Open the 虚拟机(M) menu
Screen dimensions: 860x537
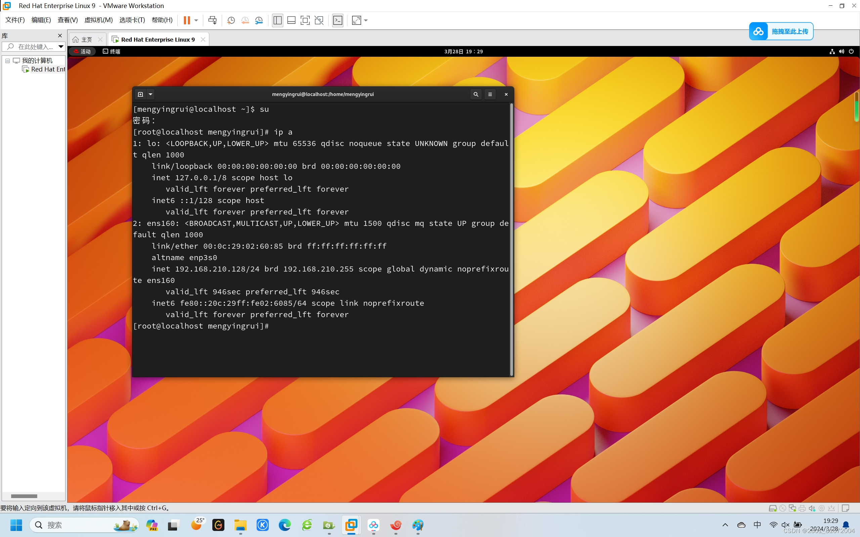coord(98,20)
